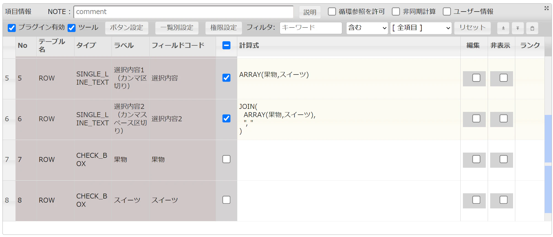Check the ユーザー情報 option

(447, 12)
